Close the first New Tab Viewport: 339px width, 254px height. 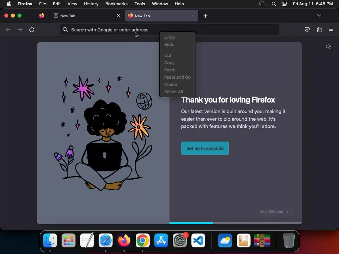pos(119,16)
